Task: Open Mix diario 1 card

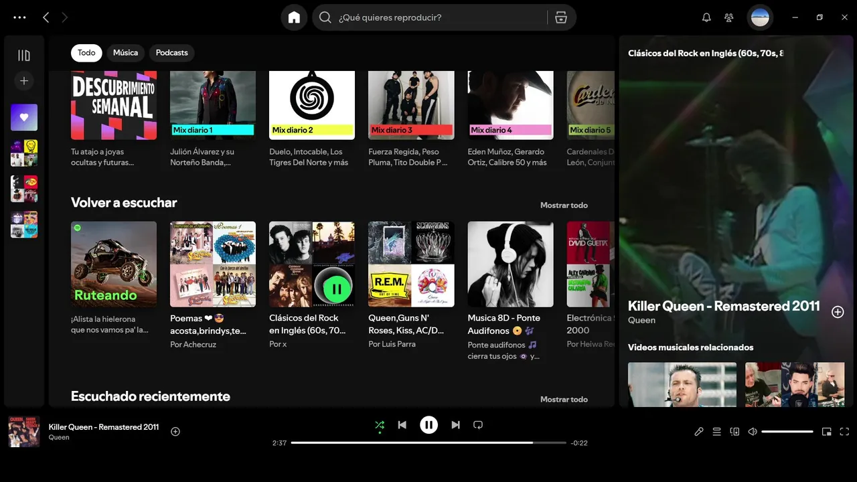Action: tap(213, 105)
